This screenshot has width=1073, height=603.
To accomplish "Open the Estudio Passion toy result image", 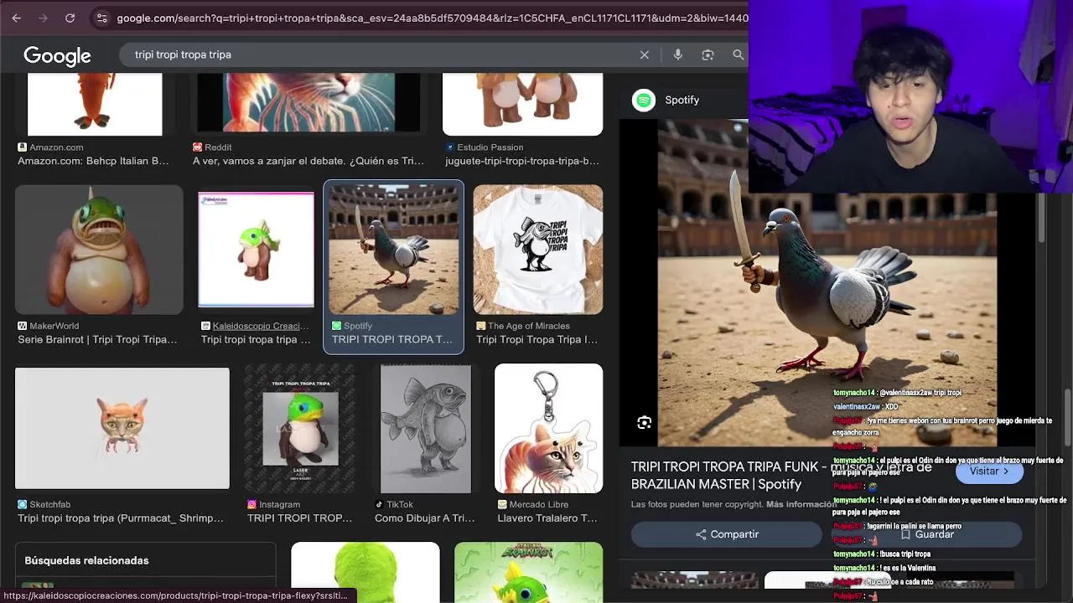I will coord(522,104).
